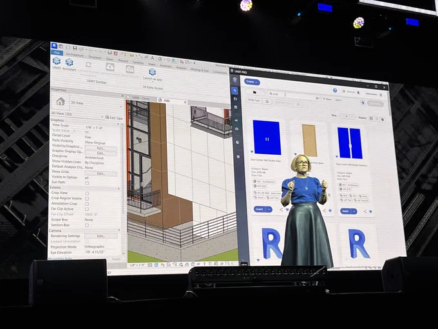Click Edit button for Show Grids

click(x=101, y=174)
